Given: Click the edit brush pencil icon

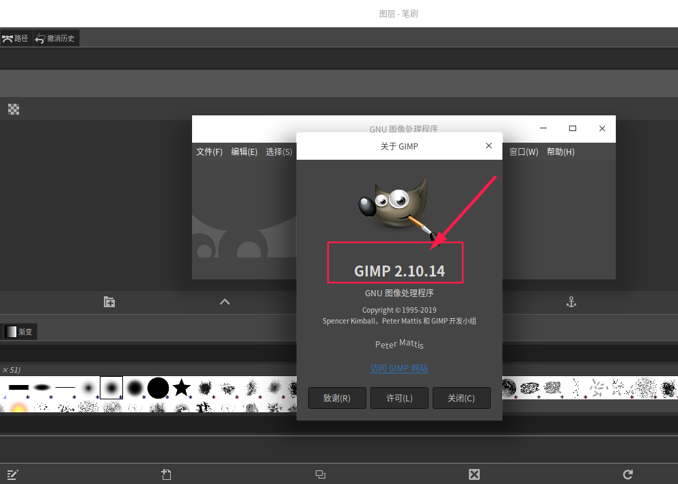Looking at the screenshot, I should coord(12,474).
